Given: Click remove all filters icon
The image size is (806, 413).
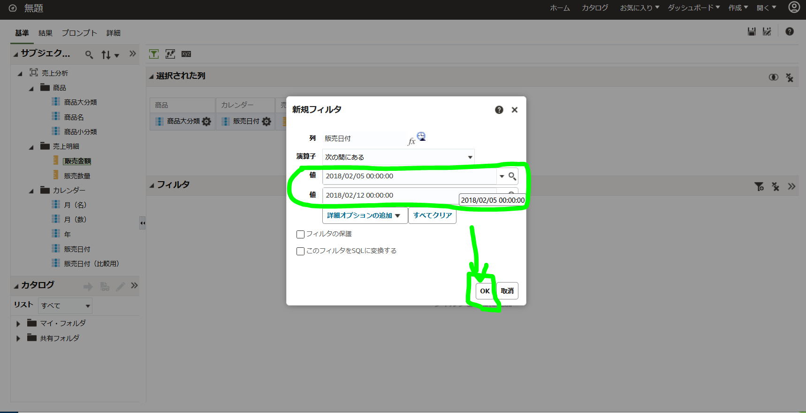Looking at the screenshot, I should pyautogui.click(x=776, y=187).
